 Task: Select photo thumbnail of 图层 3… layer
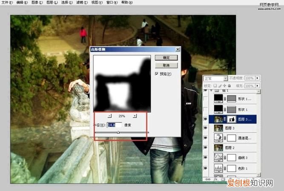[218, 119]
